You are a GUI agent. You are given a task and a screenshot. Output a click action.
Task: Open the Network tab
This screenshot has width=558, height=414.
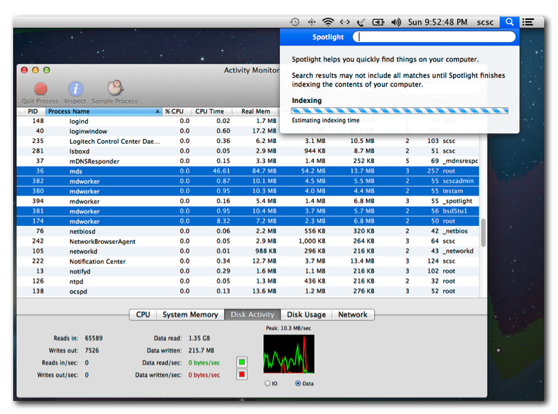pyautogui.click(x=353, y=314)
